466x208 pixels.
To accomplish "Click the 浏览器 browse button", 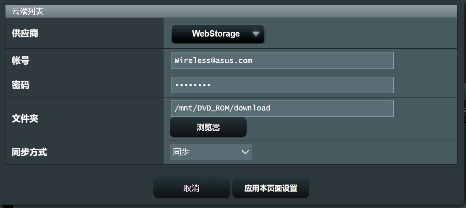I will pos(208,127).
